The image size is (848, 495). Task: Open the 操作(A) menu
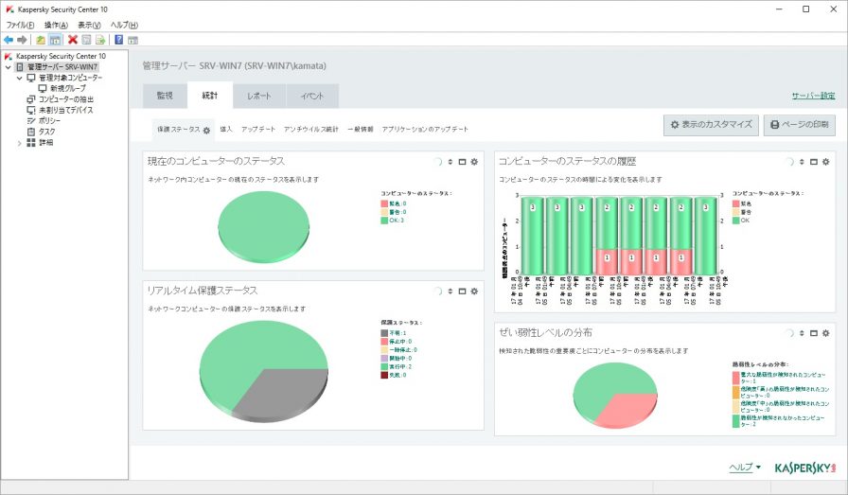tap(56, 25)
